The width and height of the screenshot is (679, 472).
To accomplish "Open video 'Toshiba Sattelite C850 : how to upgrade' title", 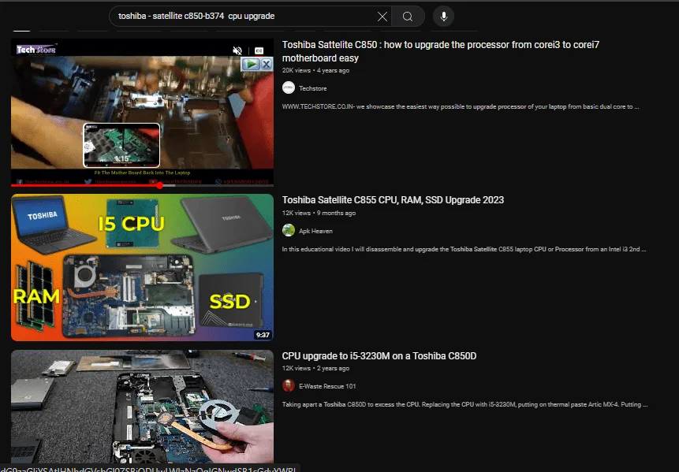I will pyautogui.click(x=440, y=51).
